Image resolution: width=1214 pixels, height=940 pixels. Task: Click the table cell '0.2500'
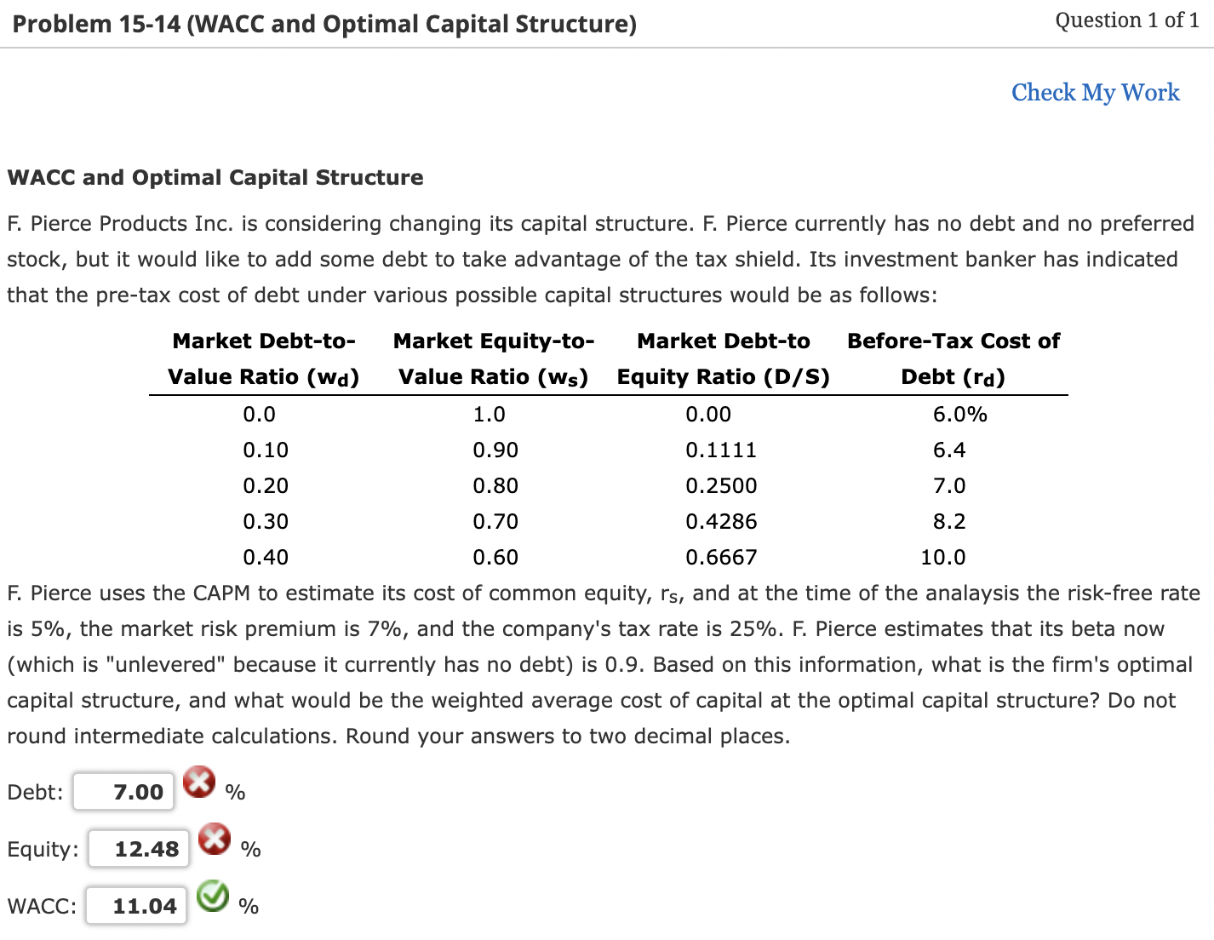[721, 486]
